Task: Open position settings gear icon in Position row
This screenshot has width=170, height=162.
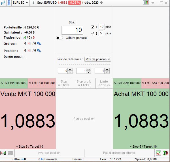Action: click(39, 50)
